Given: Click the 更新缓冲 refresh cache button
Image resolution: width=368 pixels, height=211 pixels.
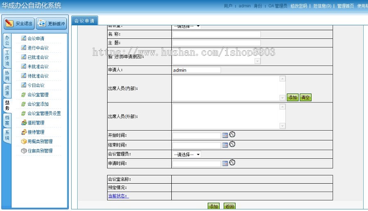Looking at the screenshot, I should (52, 23).
